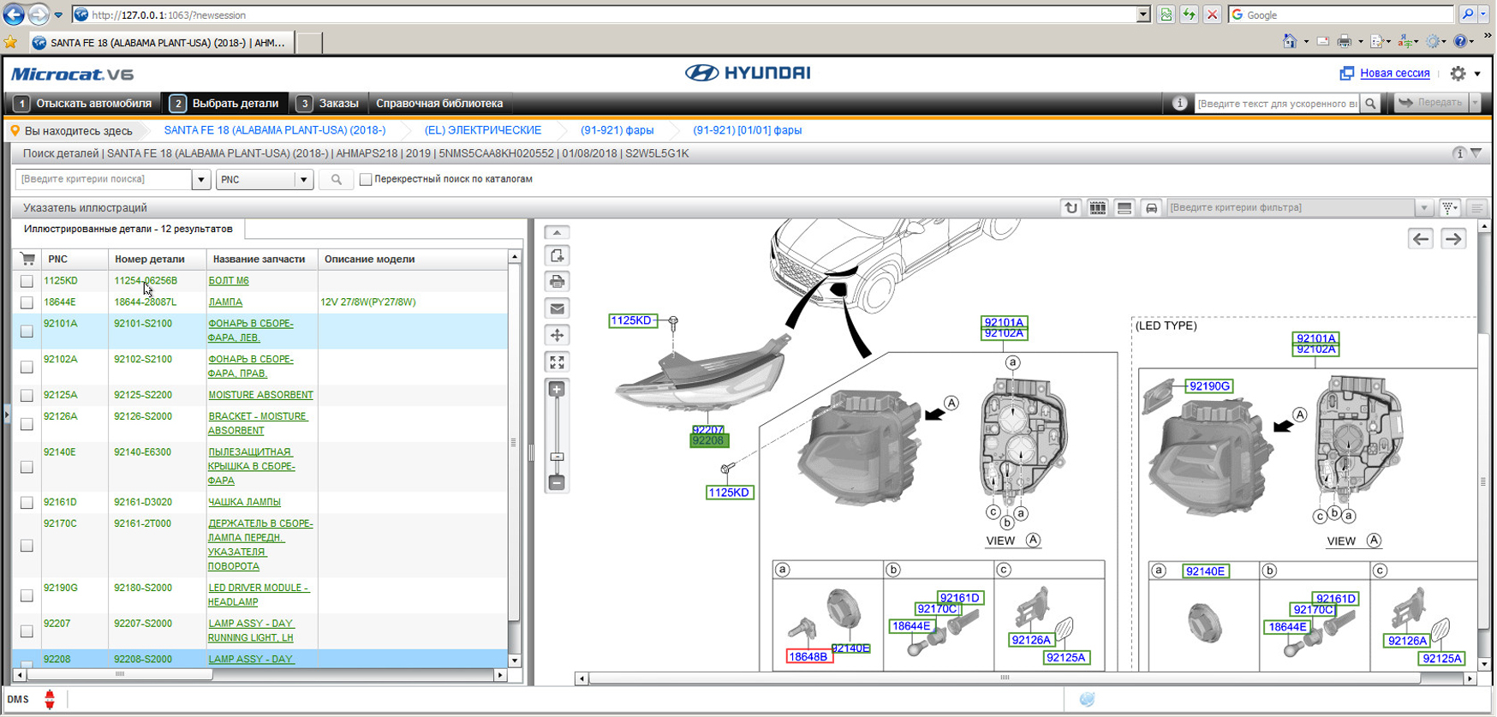This screenshot has height=717, width=1497.
Task: Select the pan/move tool for illustration
Action: point(557,335)
